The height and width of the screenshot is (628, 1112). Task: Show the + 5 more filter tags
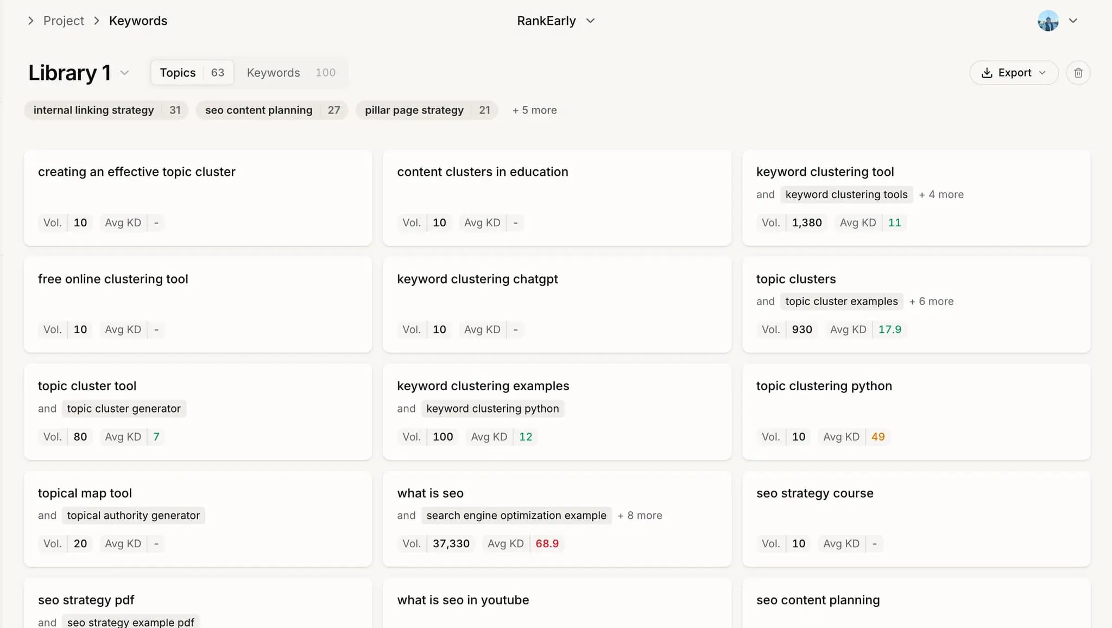[x=534, y=110]
